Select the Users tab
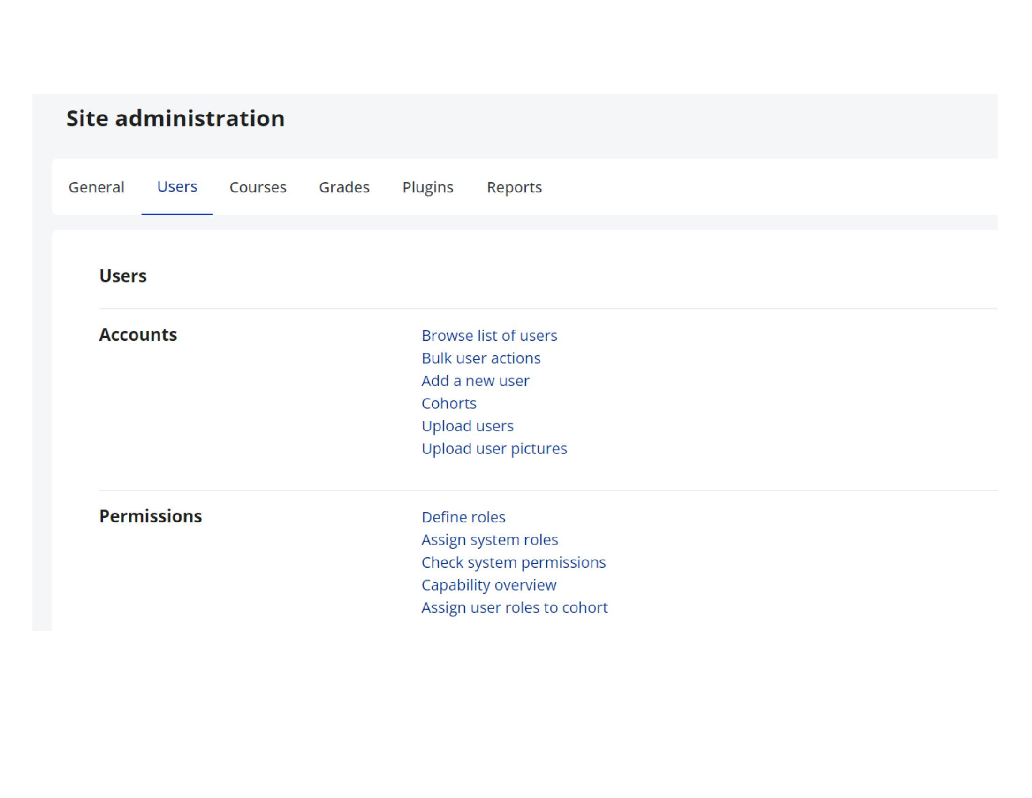The width and height of the screenshot is (1032, 798). pos(177,187)
